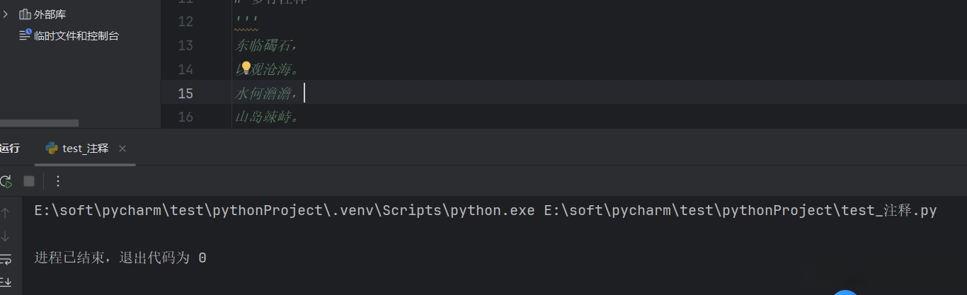Switch to the test_注释 run tab

pyautogui.click(x=85, y=149)
